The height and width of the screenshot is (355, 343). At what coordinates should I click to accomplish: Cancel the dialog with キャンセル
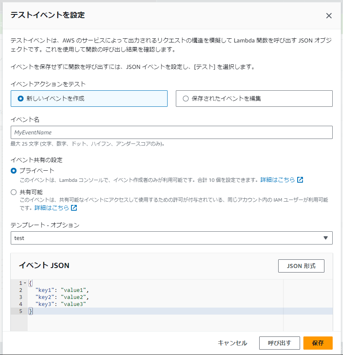[232, 343]
